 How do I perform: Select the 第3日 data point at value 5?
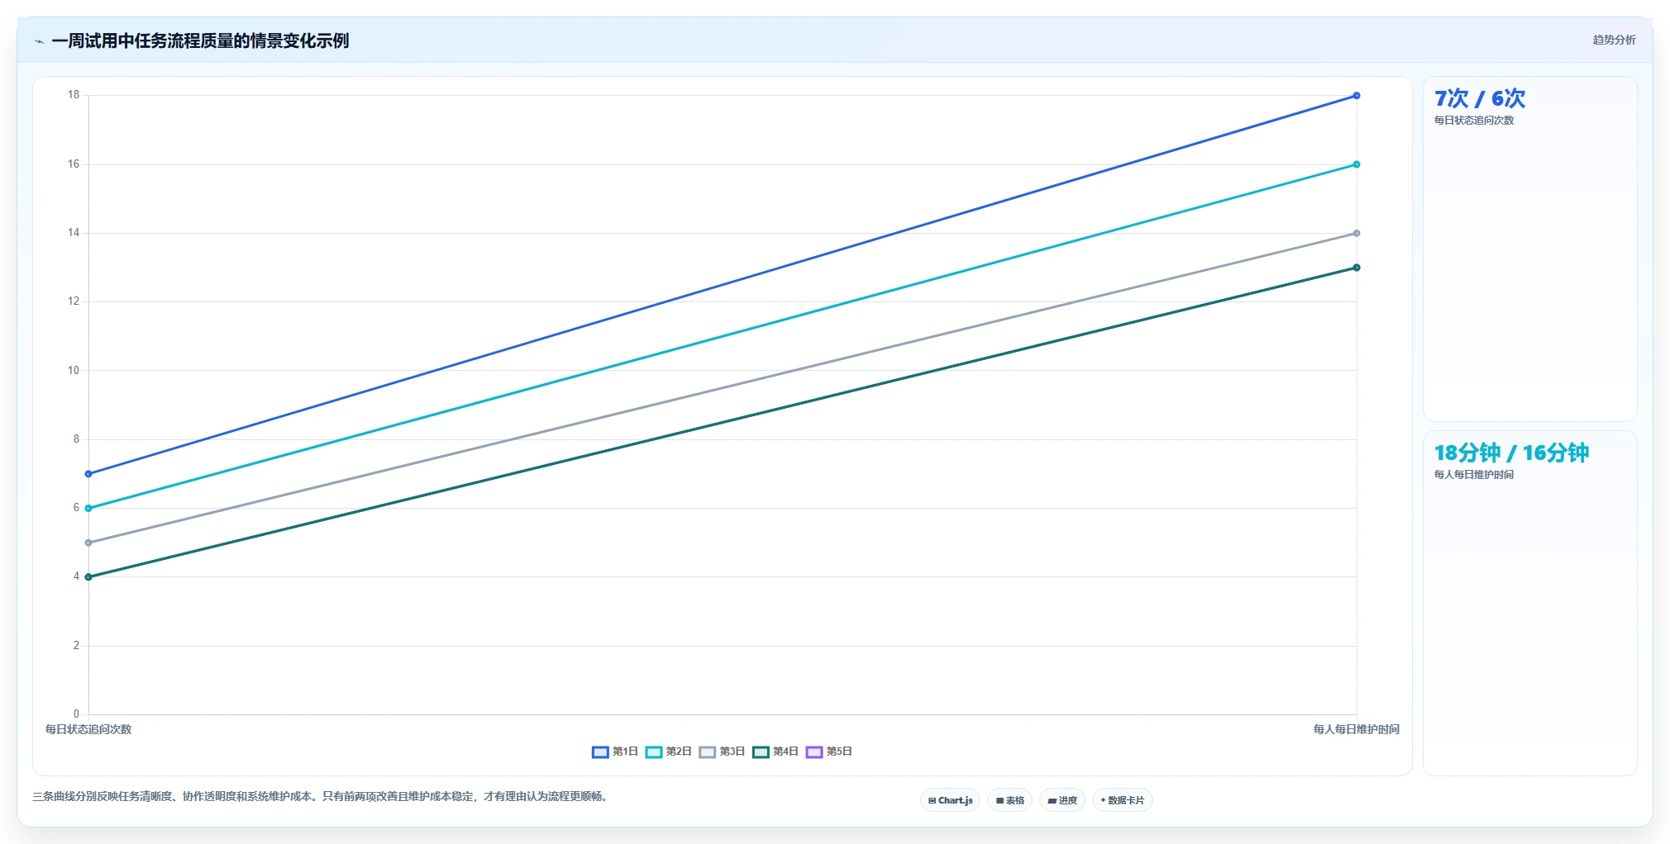click(88, 543)
